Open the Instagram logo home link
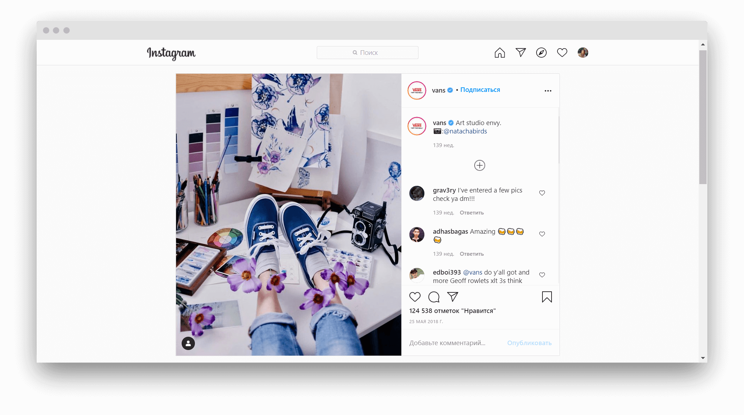Screen dimensions: 744x415 coord(171,53)
